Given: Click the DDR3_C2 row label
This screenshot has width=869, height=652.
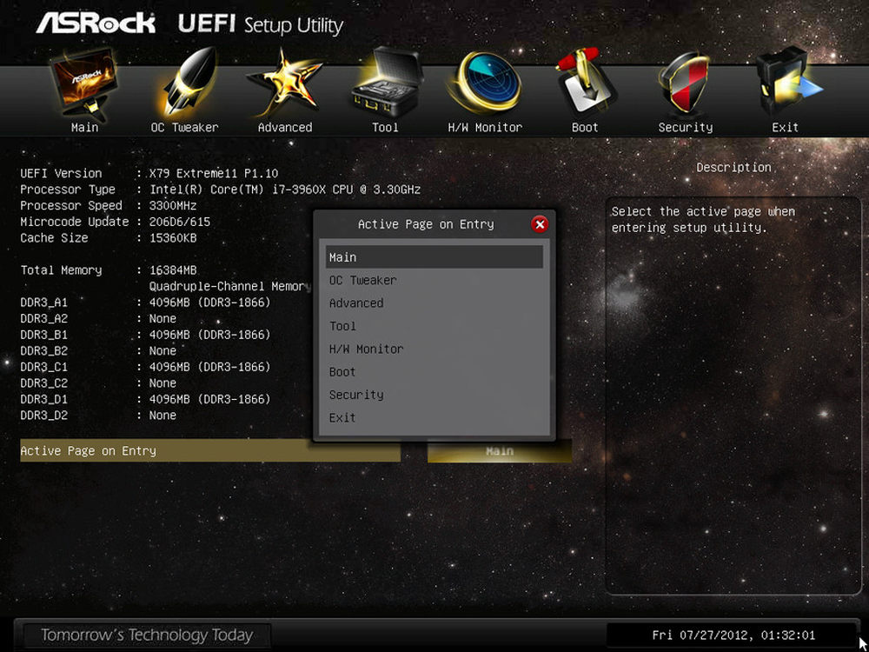Looking at the screenshot, I should [x=43, y=383].
